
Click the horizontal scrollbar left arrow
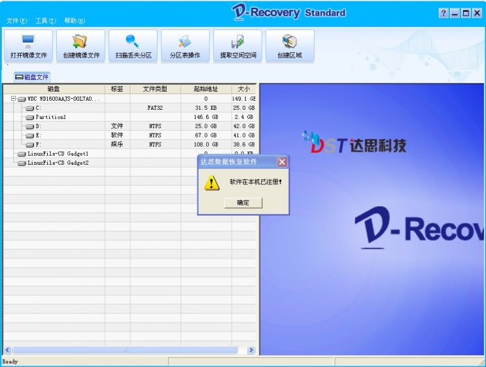[x=8, y=350]
